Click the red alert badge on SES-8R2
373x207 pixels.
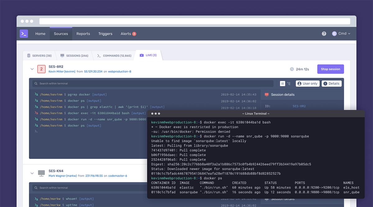click(x=41, y=69)
